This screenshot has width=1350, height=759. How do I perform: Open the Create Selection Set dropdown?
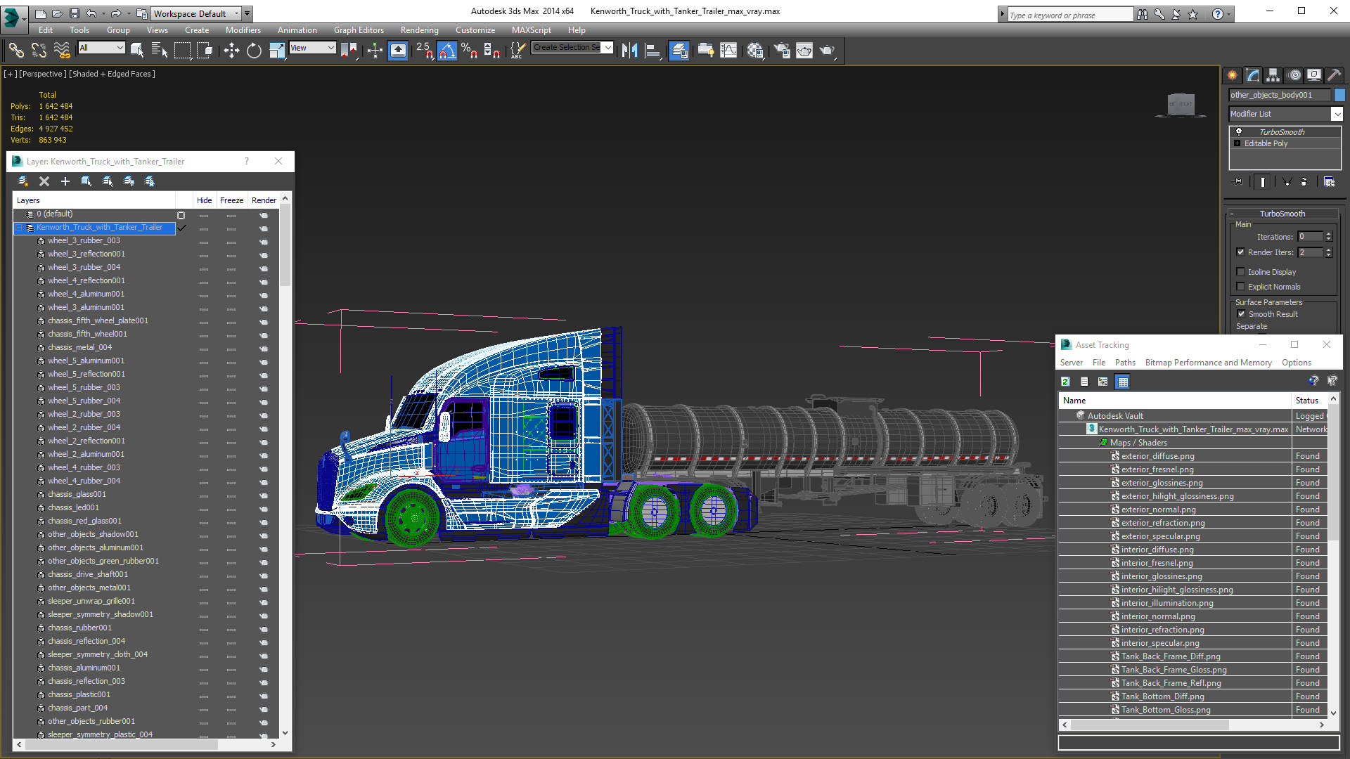tap(608, 48)
